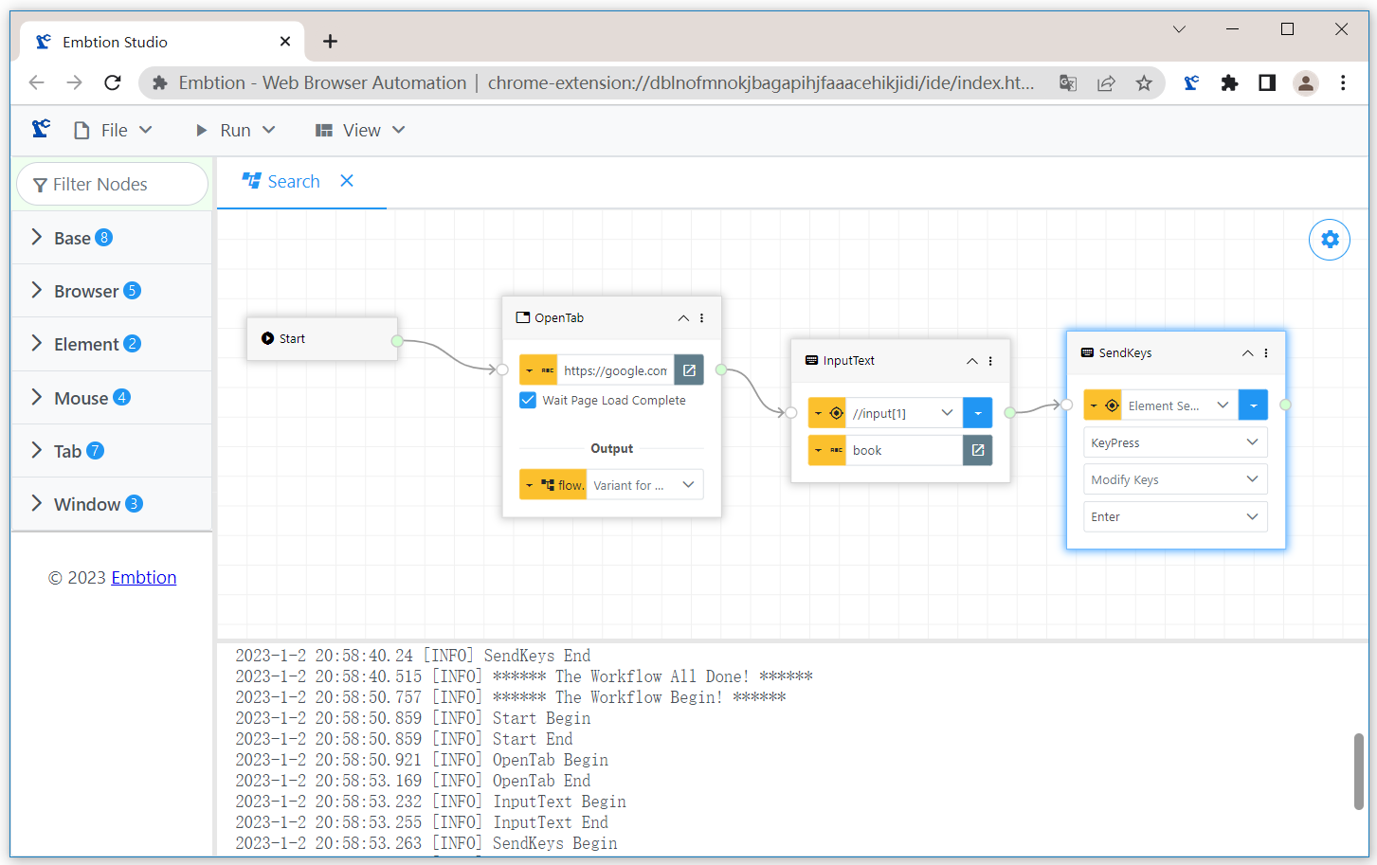Viewport: 1377px width, 865px height.
Task: Open the URL expand editor button
Action: 689,370
